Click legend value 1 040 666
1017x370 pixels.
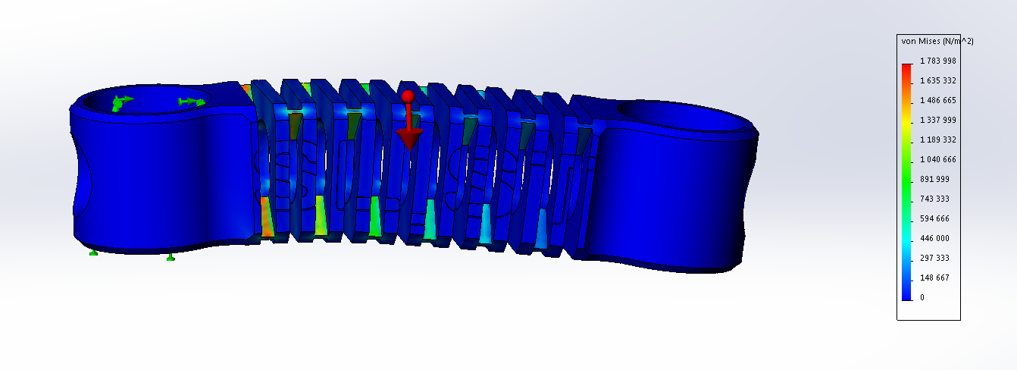tap(938, 159)
